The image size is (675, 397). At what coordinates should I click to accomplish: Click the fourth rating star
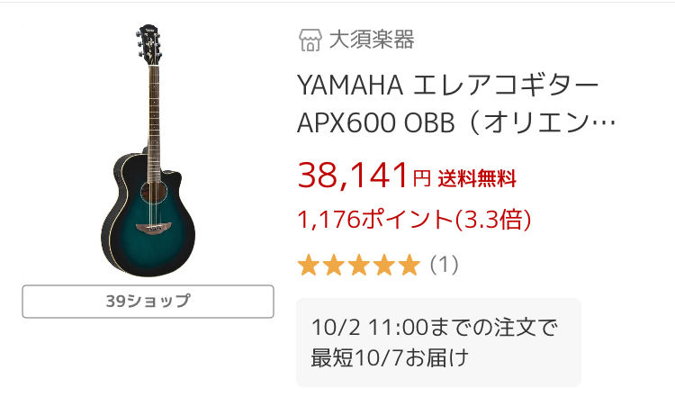tap(384, 265)
